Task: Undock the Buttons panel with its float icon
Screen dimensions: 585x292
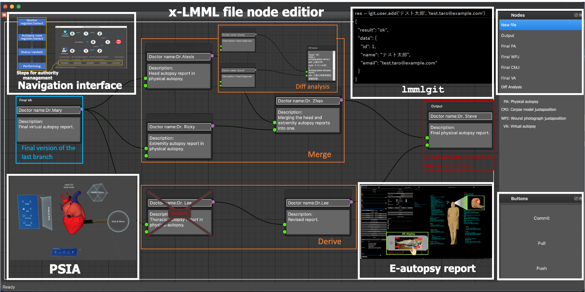Action: [x=576, y=199]
